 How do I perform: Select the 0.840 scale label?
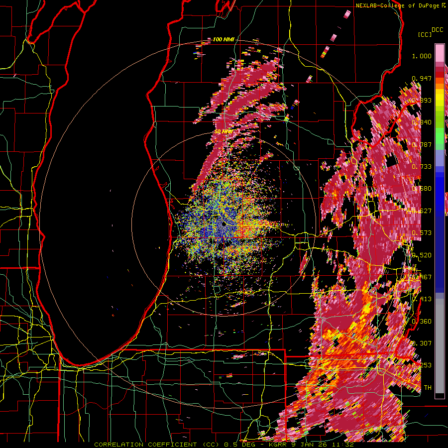click(422, 122)
